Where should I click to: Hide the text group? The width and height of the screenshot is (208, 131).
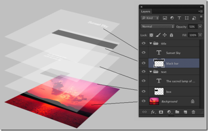coord(144,72)
